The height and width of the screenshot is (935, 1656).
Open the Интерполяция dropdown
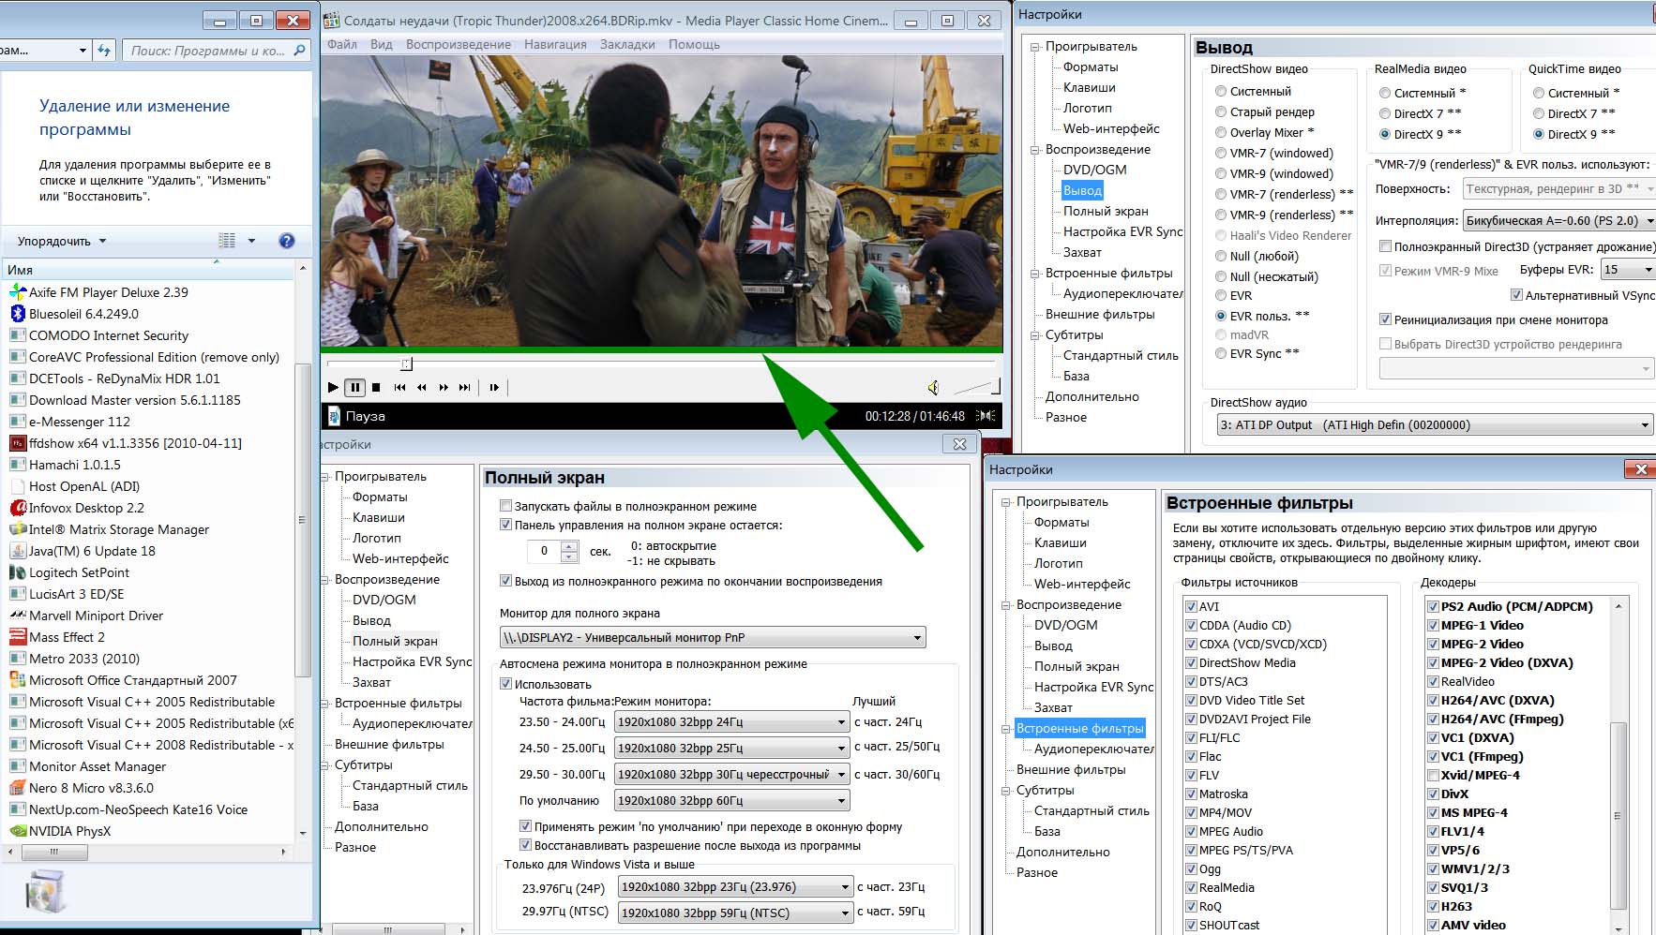point(1559,220)
